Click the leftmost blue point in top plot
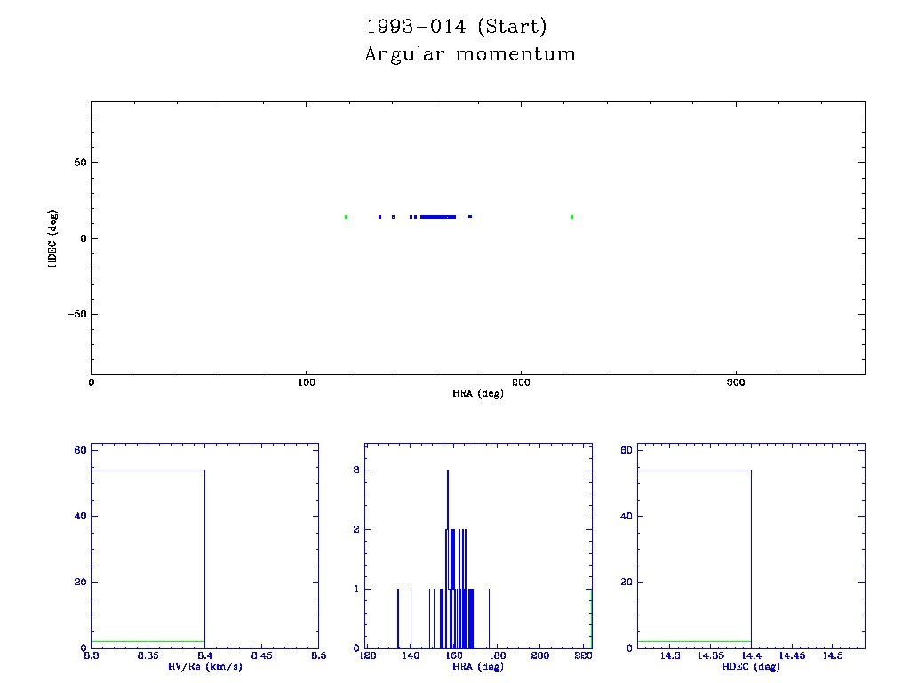The image size is (910, 683). pos(379,217)
